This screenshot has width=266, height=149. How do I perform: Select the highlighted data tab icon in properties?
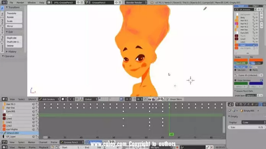pos(260,105)
